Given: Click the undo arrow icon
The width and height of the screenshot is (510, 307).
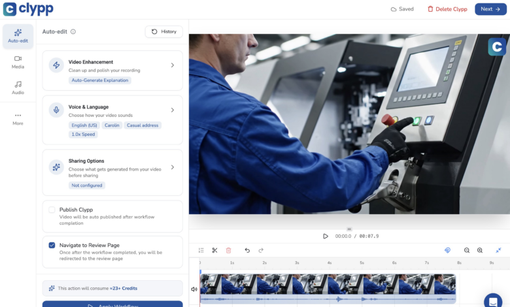Looking at the screenshot, I should (247, 250).
